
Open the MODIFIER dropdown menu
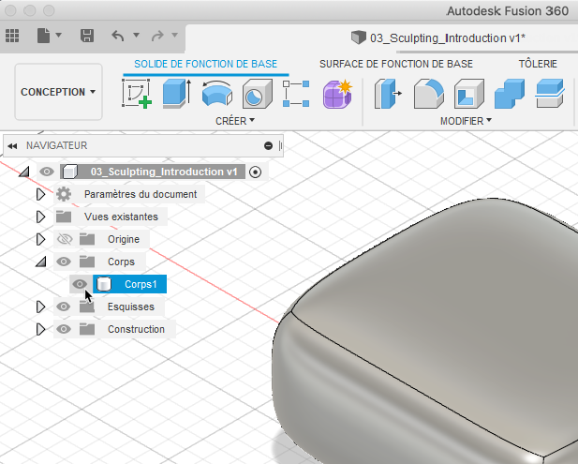466,121
